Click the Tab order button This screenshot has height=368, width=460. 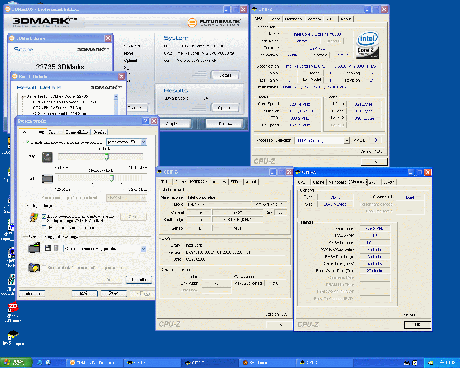coord(32,294)
